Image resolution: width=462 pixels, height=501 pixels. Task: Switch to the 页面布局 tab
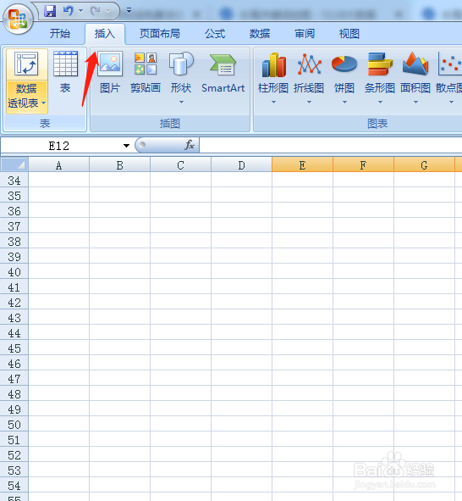(x=160, y=33)
